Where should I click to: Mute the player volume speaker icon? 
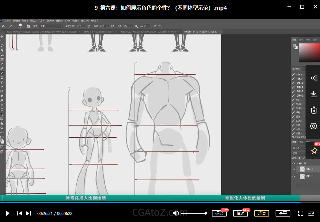[x=176, y=213]
